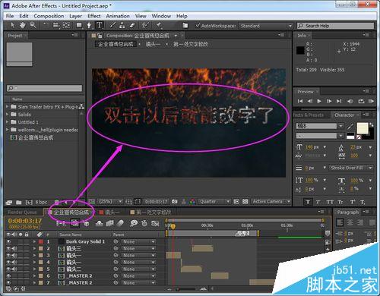Screen dimensions: 380x296
Task: Select the Eraser tool
Action: [132, 25]
